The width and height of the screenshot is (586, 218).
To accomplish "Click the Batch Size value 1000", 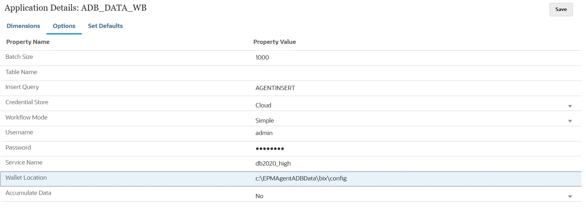I will click(262, 57).
